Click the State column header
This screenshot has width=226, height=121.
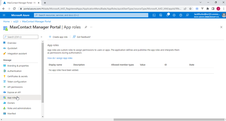click(x=192, y=65)
